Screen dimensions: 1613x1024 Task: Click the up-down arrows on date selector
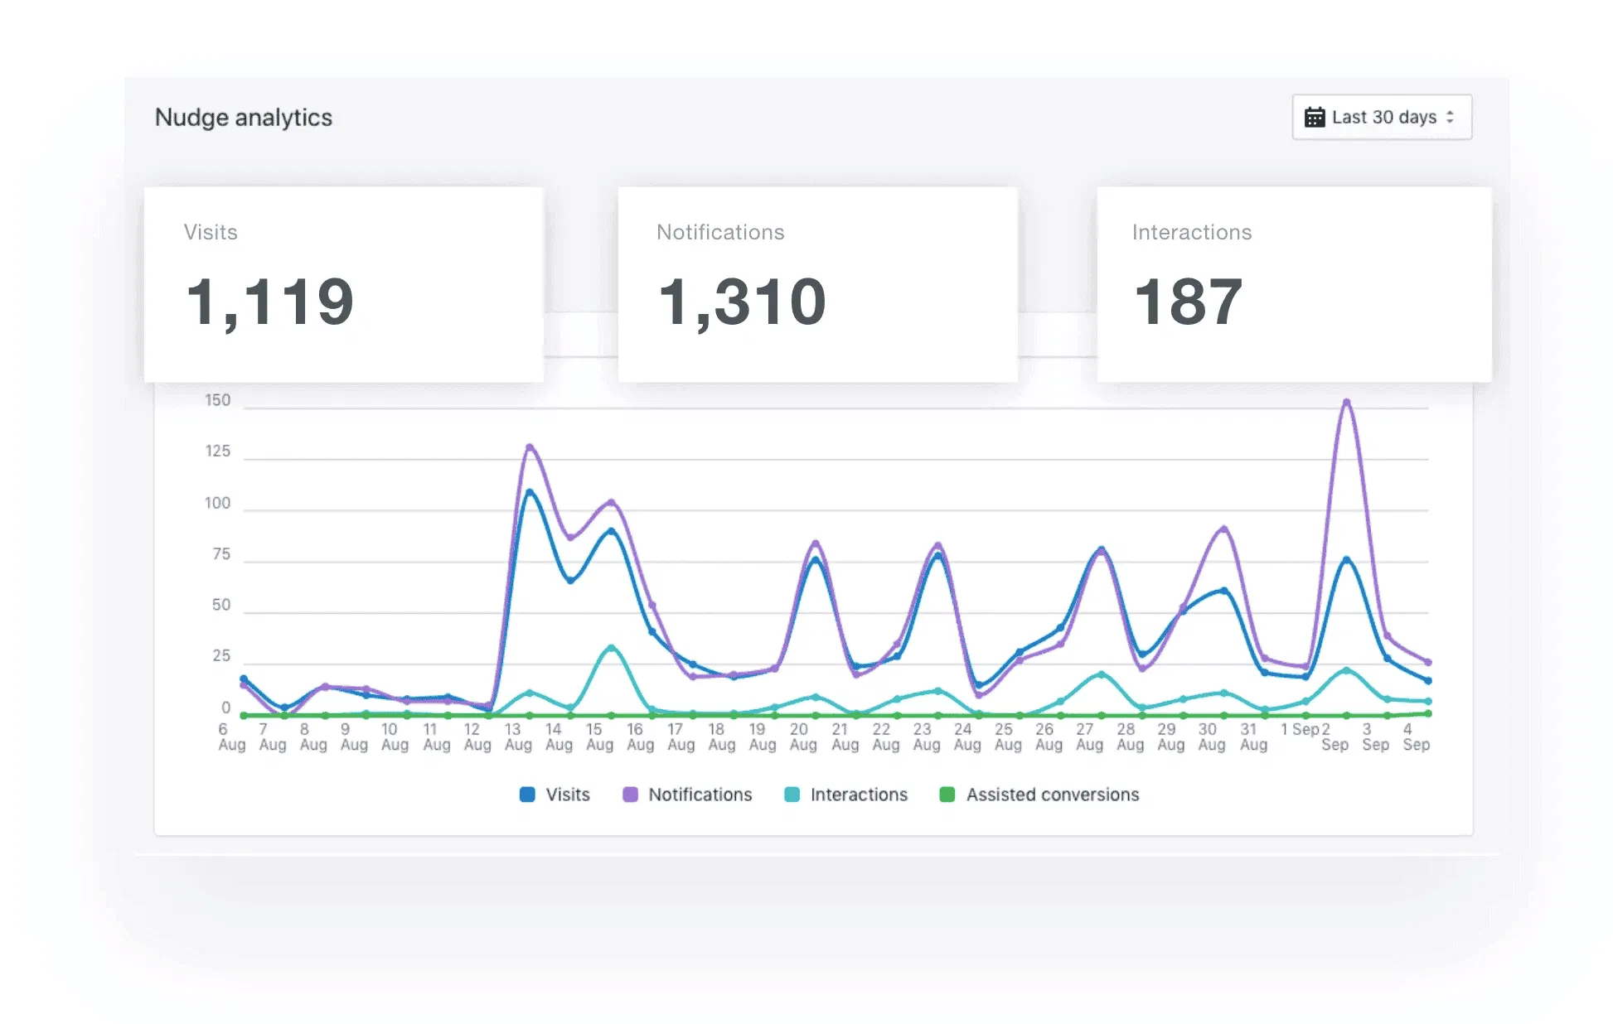click(x=1450, y=118)
